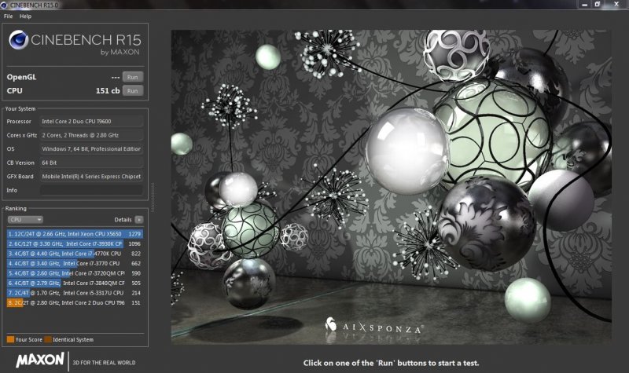This screenshot has width=629, height=373.
Task: Click the Identical System legend swatch
Action: pyautogui.click(x=48, y=339)
